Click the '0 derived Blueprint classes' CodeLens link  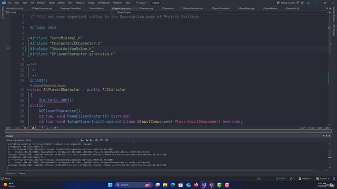tap(48, 86)
